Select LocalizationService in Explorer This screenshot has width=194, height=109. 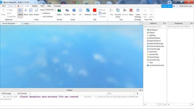(x=156, y=65)
